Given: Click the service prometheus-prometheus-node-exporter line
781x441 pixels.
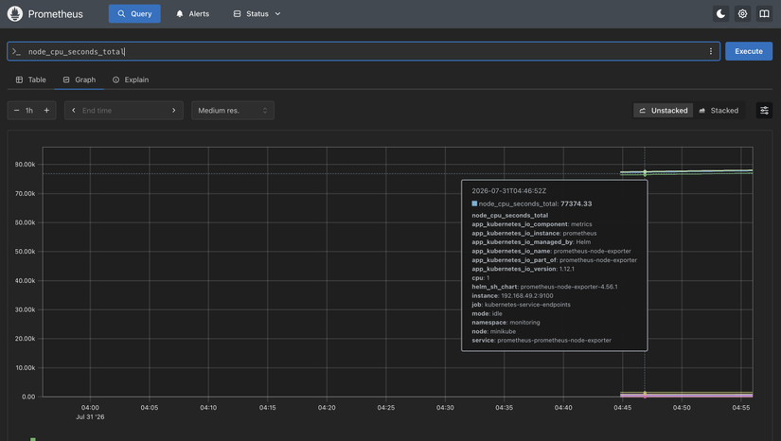Looking at the screenshot, I should click(541, 341).
